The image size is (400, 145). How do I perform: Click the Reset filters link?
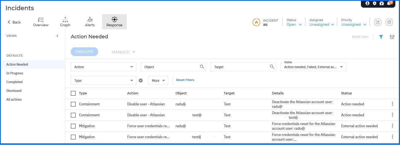(x=185, y=80)
